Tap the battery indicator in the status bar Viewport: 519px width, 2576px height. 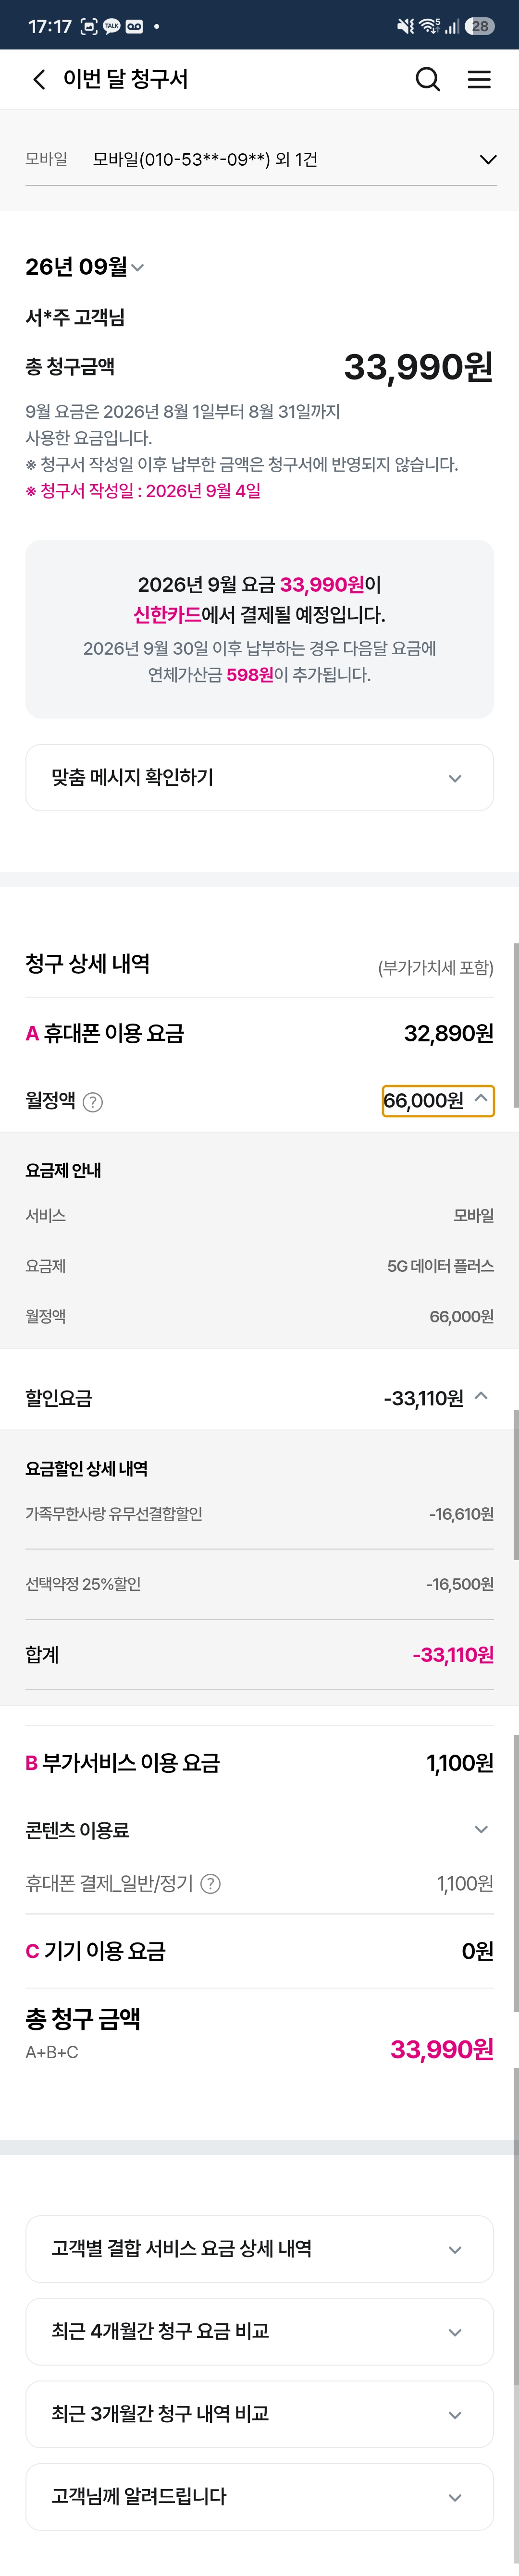coord(480,26)
